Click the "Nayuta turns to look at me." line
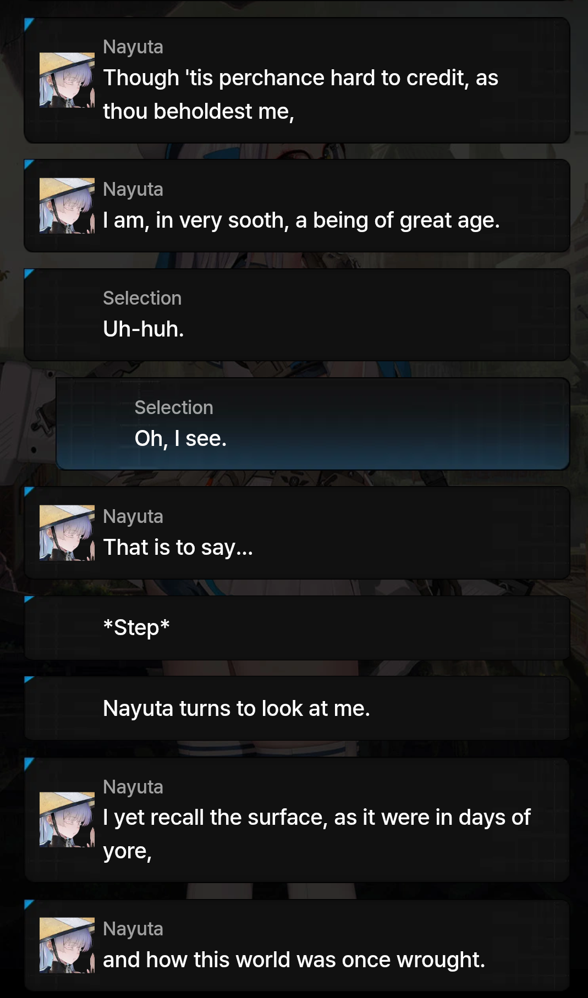 click(x=297, y=708)
